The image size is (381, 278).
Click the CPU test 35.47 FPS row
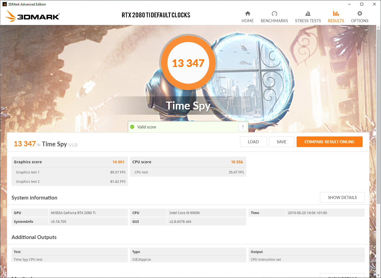(x=188, y=172)
